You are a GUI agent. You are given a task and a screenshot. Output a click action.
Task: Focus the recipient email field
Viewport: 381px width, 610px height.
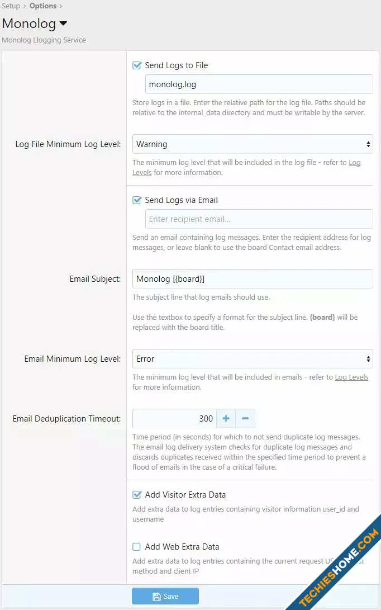(x=259, y=219)
